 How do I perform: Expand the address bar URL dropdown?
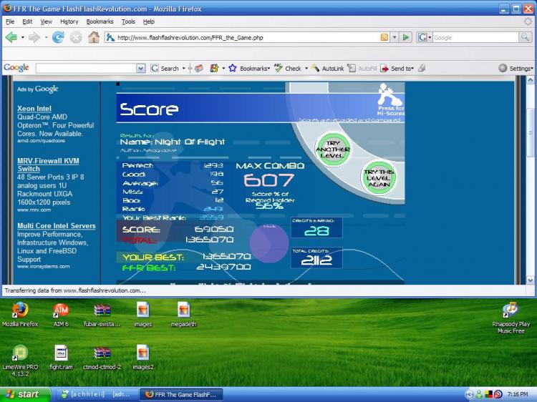(x=395, y=37)
